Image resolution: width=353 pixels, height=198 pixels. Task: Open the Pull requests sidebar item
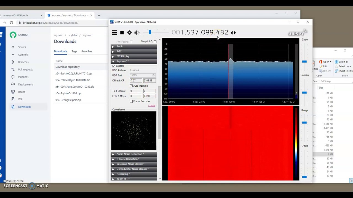point(25,70)
